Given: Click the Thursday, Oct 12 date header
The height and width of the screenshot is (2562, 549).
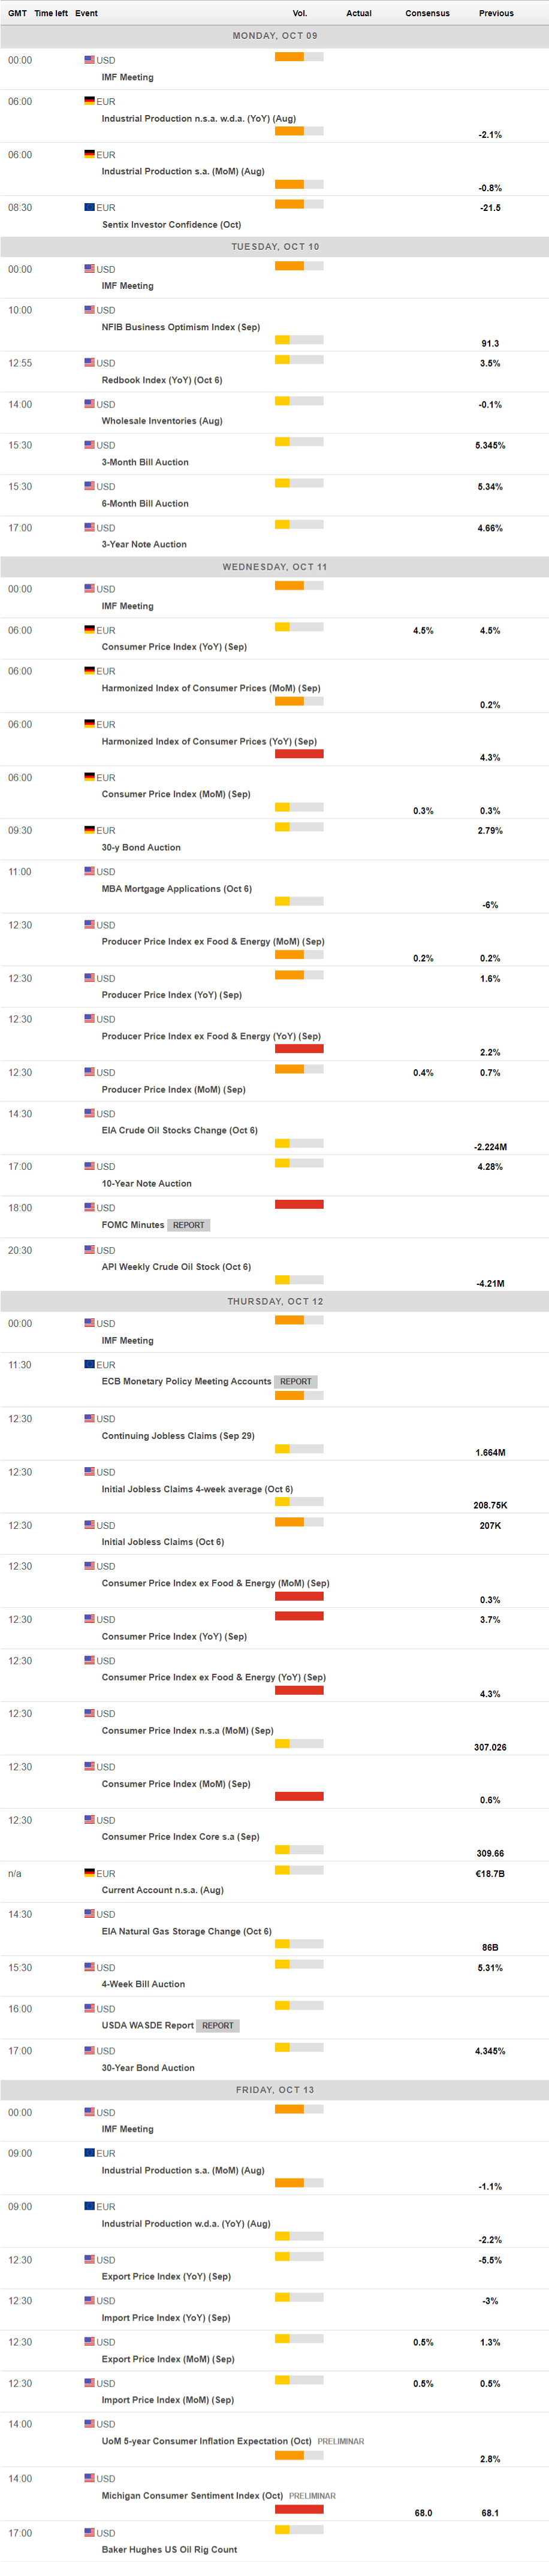Looking at the screenshot, I should pos(274,1301).
